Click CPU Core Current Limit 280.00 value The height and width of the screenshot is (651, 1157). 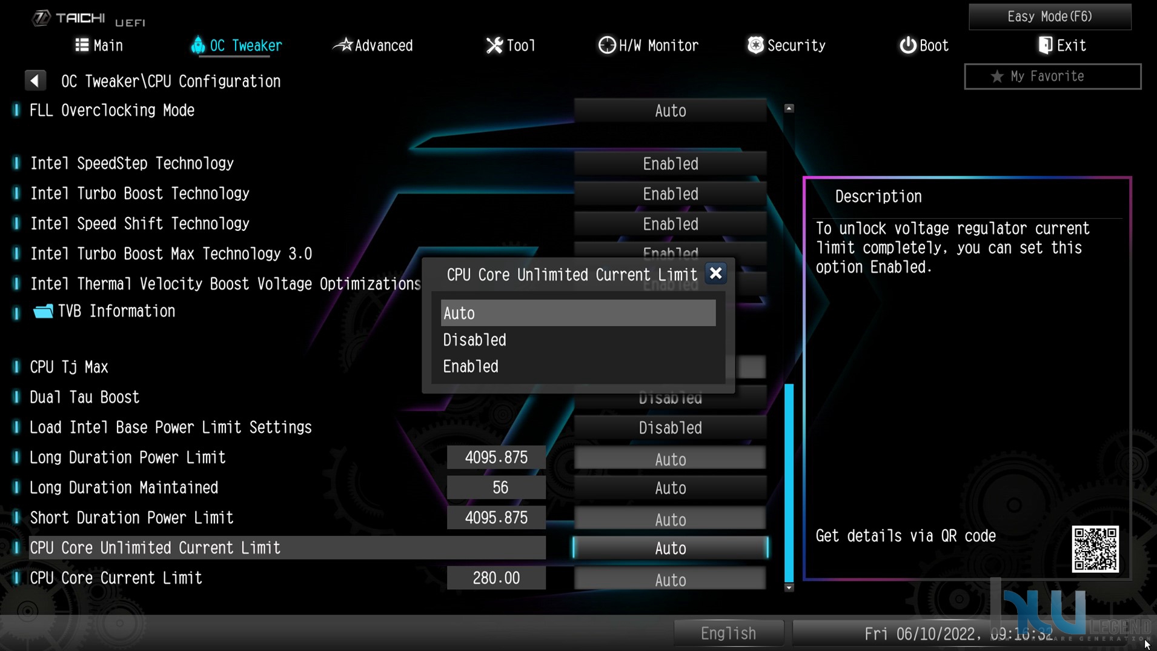496,578
